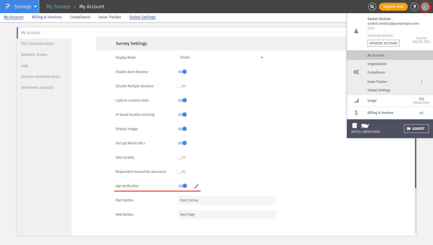This screenshot has width=433, height=245.
Task: Enable the Disable Multiple Sessions toggle
Action: (182, 86)
